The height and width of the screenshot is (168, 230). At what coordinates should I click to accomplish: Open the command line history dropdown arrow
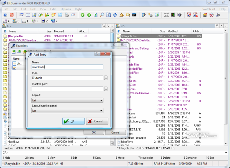(226, 152)
